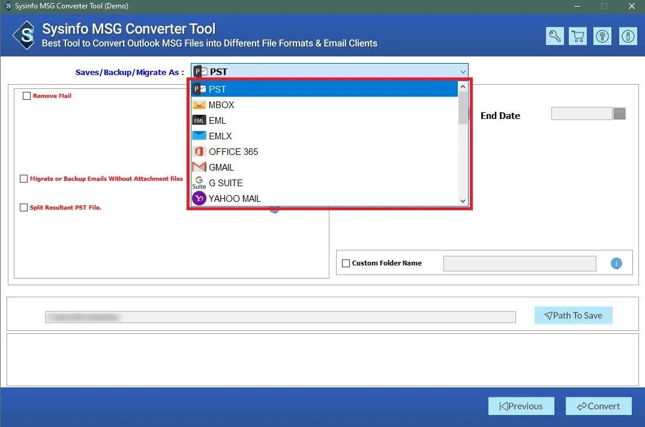Check the Split Resultant PST File option
Image resolution: width=645 pixels, height=427 pixels.
[x=24, y=208]
